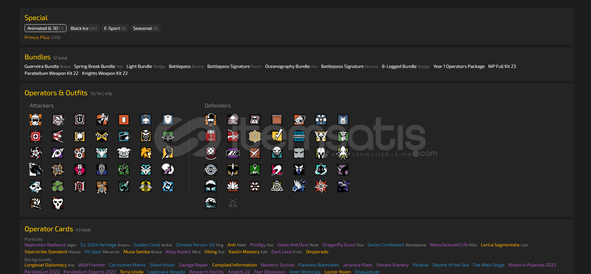Select the Dokkaebi goblin glasses icon

point(124,153)
